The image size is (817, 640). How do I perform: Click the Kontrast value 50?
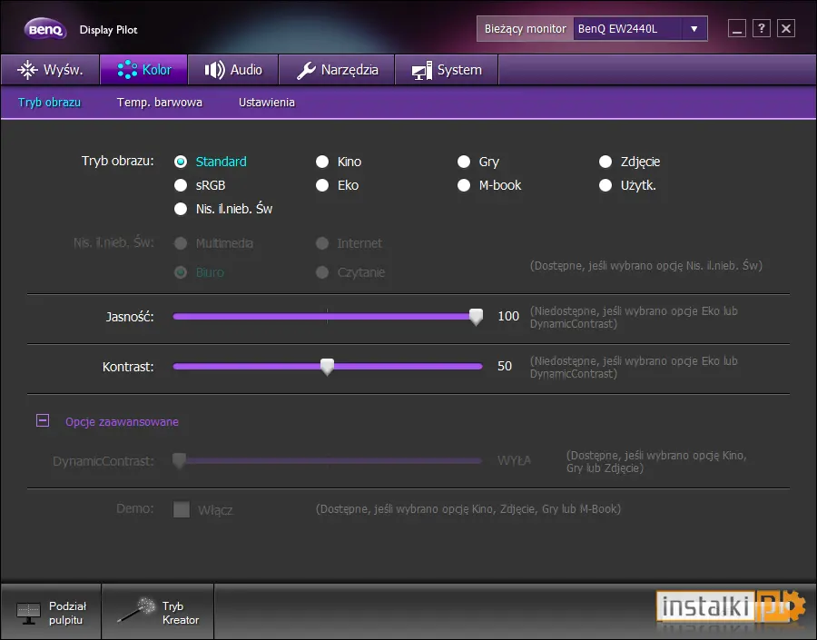pyautogui.click(x=505, y=366)
